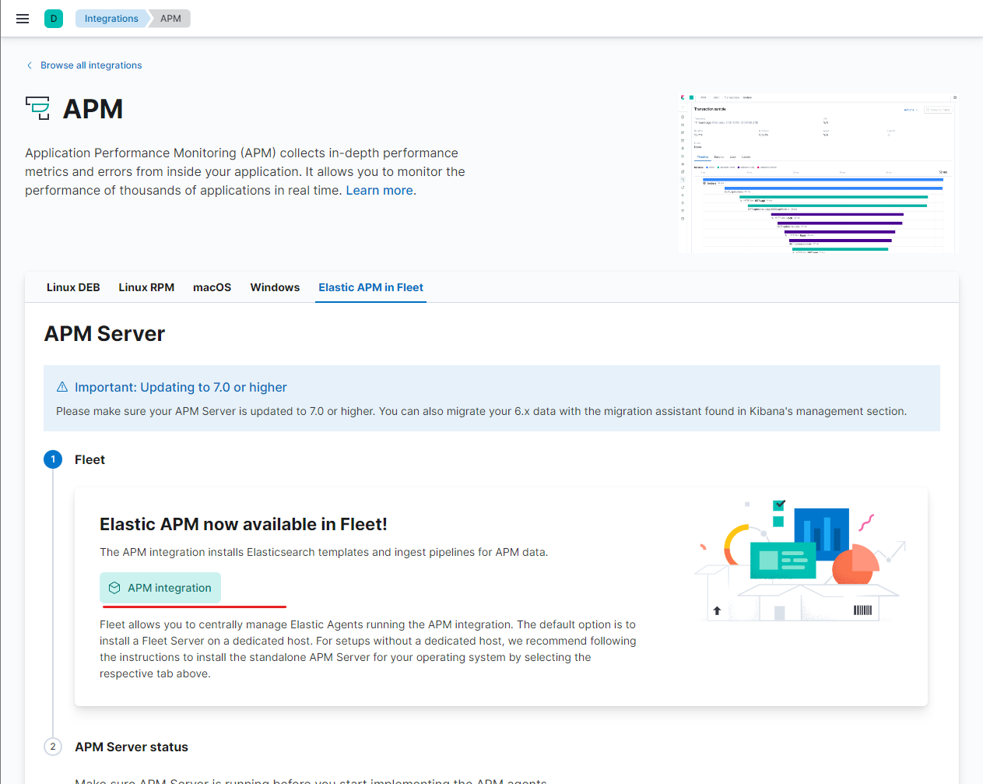Image resolution: width=983 pixels, height=784 pixels.
Task: Follow the Learn more link
Action: click(x=379, y=191)
